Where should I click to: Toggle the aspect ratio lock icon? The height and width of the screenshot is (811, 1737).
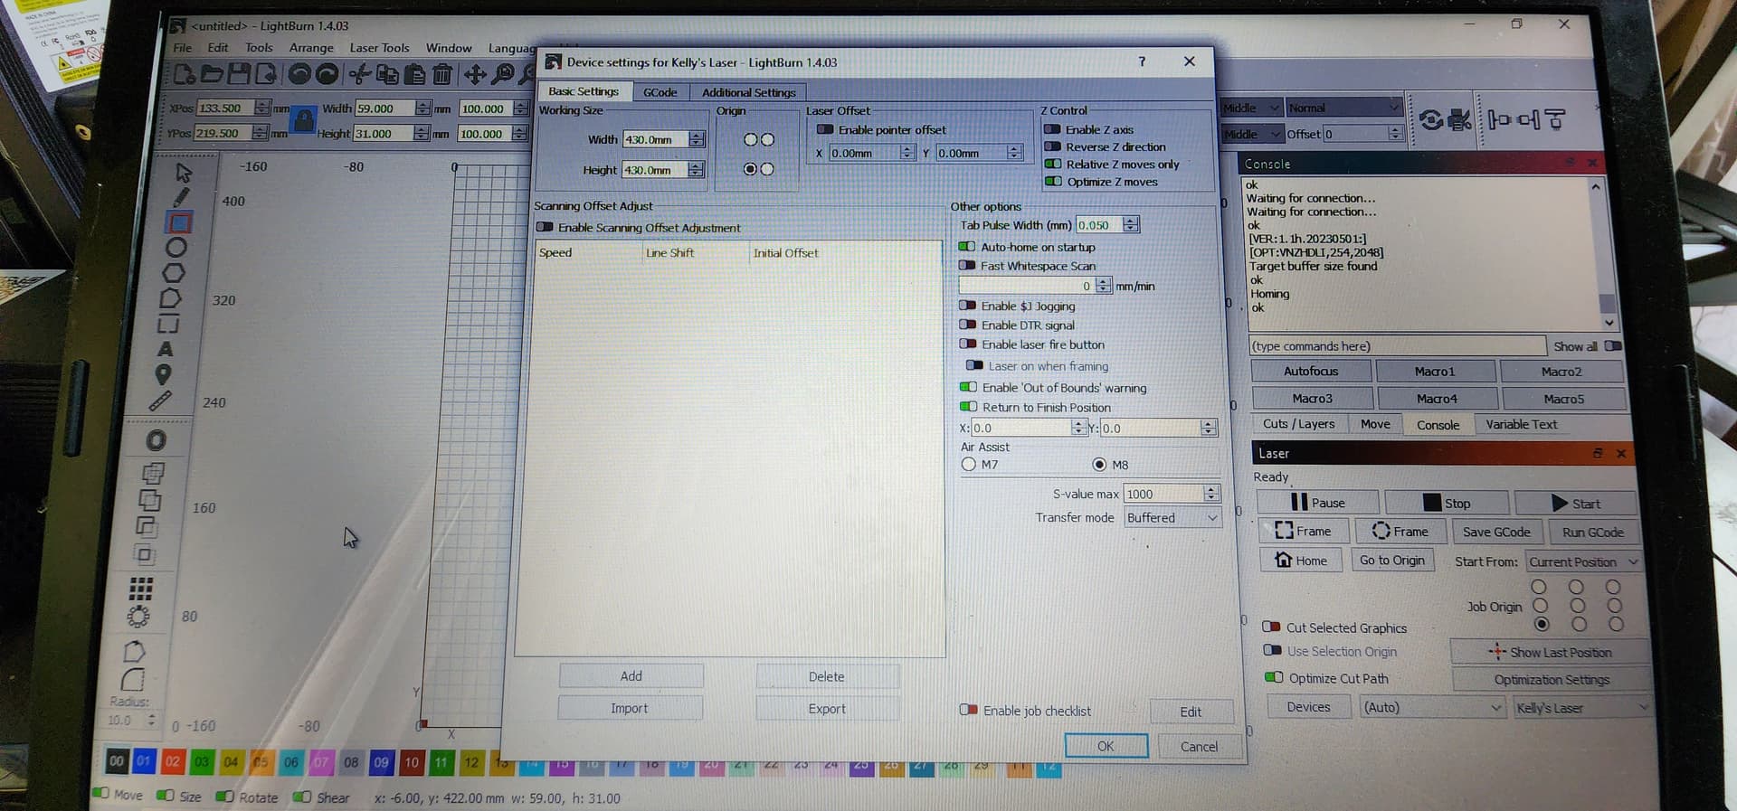(x=304, y=119)
